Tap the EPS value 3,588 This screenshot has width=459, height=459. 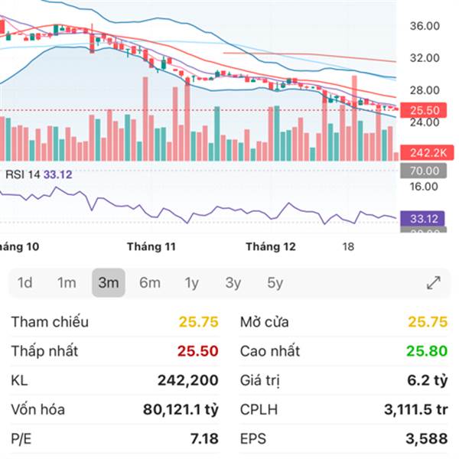click(425, 438)
